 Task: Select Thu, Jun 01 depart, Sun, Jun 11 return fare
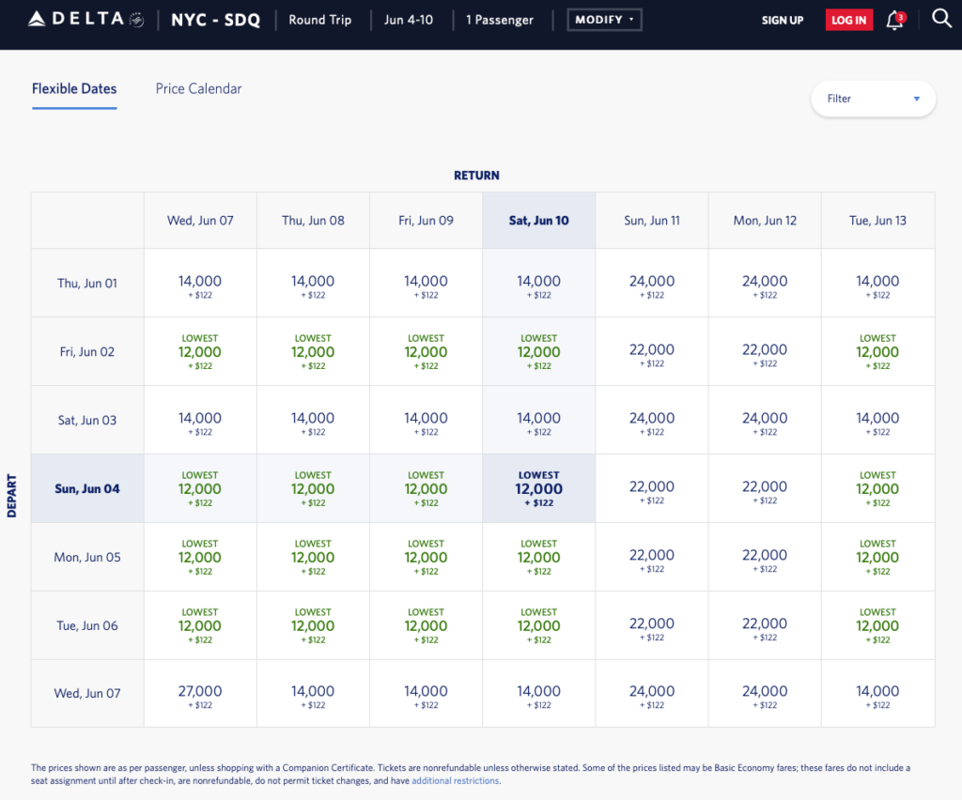652,284
